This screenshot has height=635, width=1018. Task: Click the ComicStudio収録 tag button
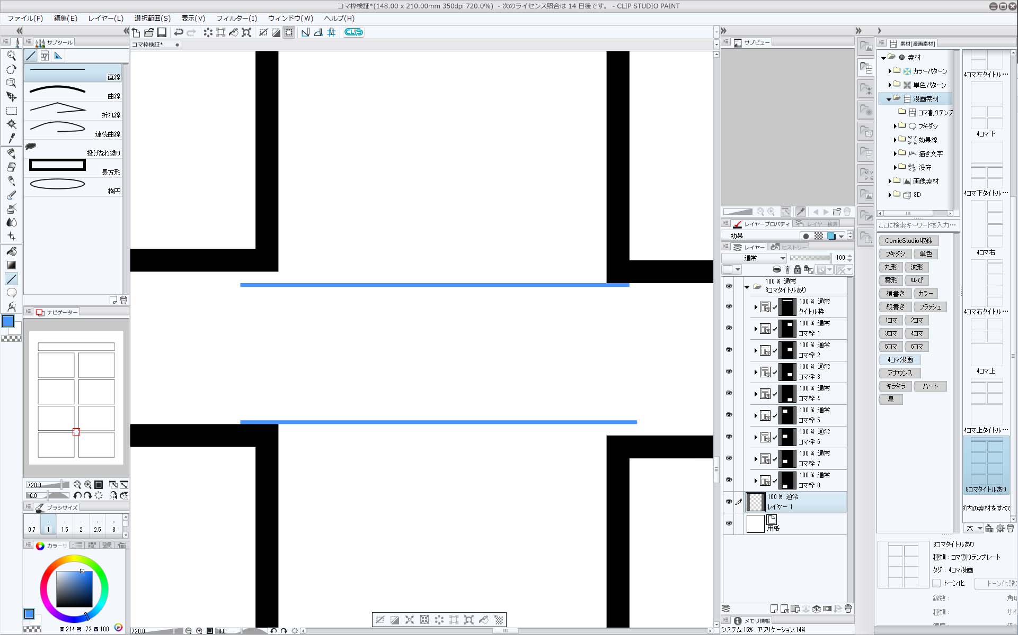[908, 241]
